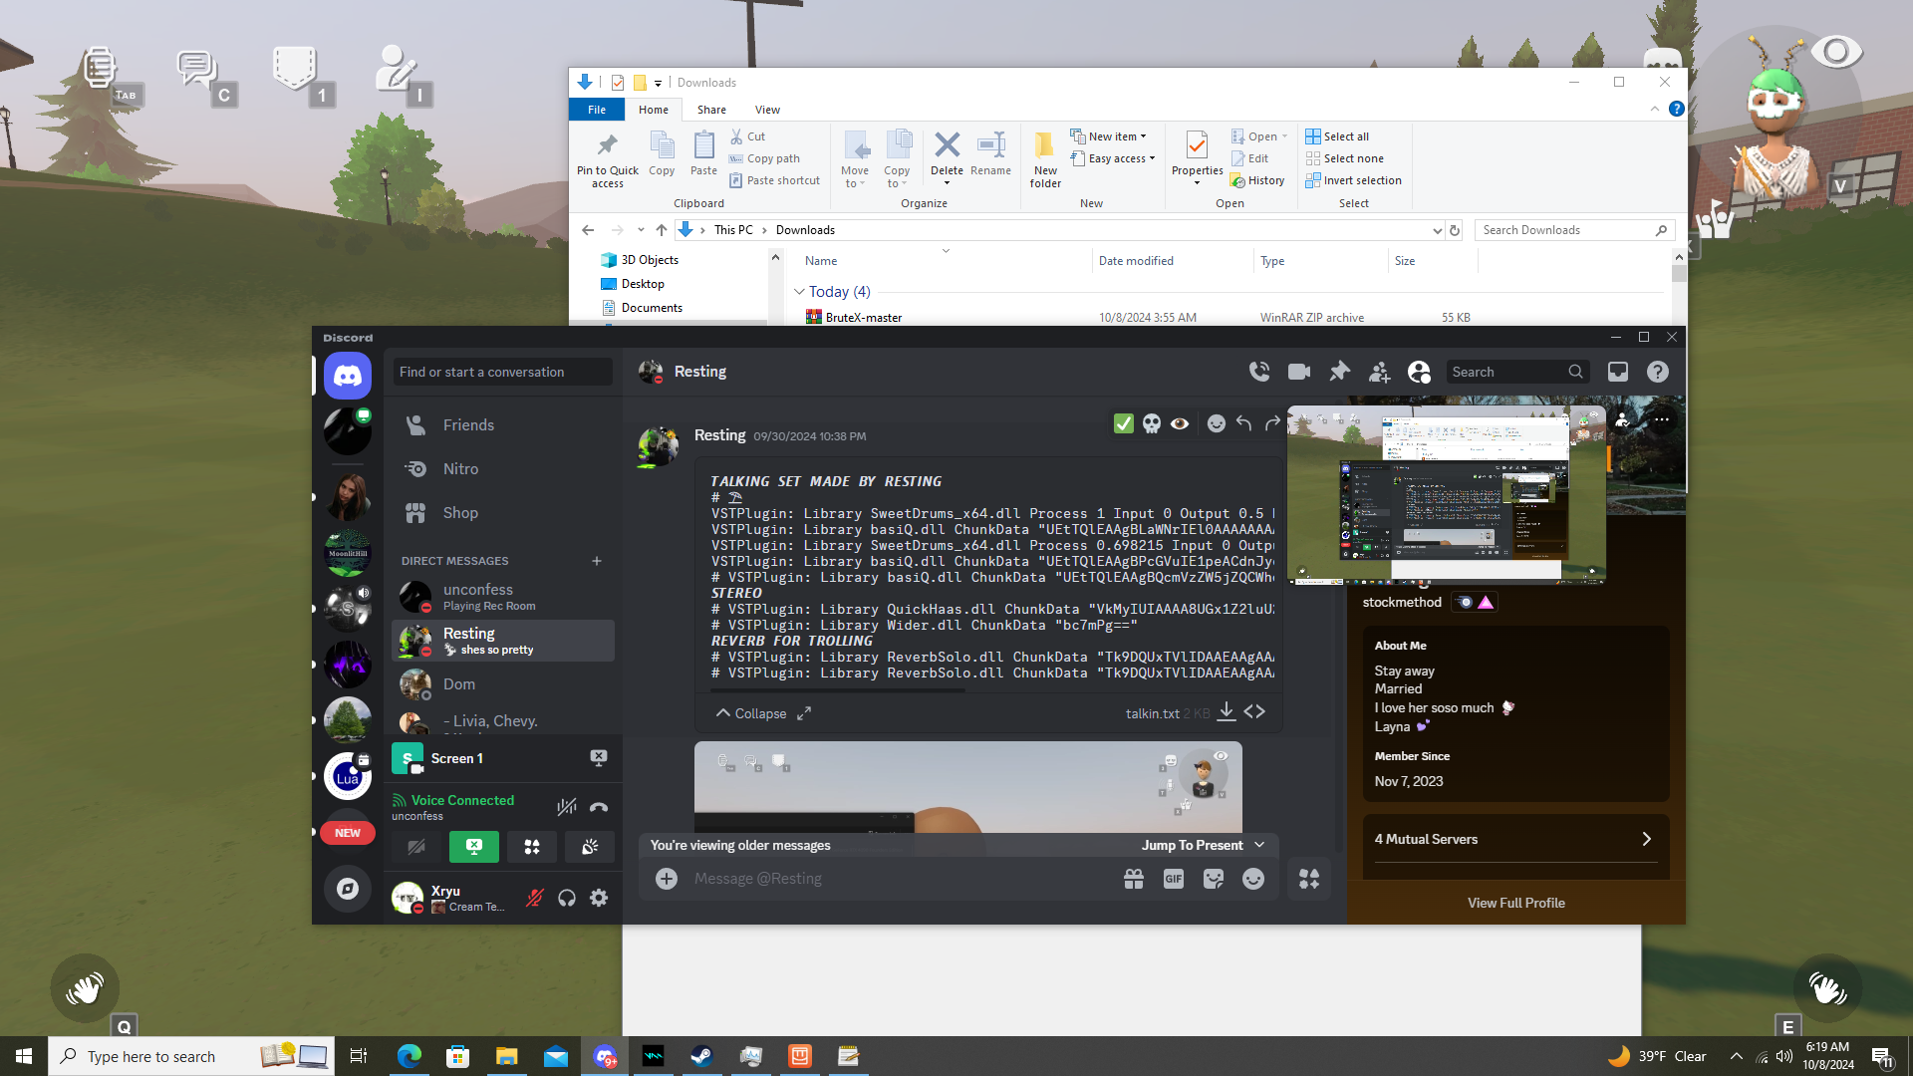Start a video call in Discord
Screen dimensions: 1913x1076
coord(1299,372)
